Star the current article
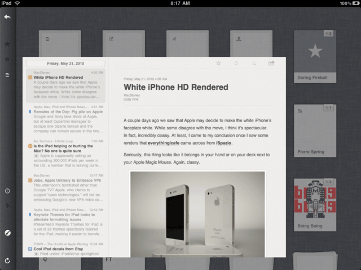The width and height of the screenshot is (361, 270). point(218,63)
